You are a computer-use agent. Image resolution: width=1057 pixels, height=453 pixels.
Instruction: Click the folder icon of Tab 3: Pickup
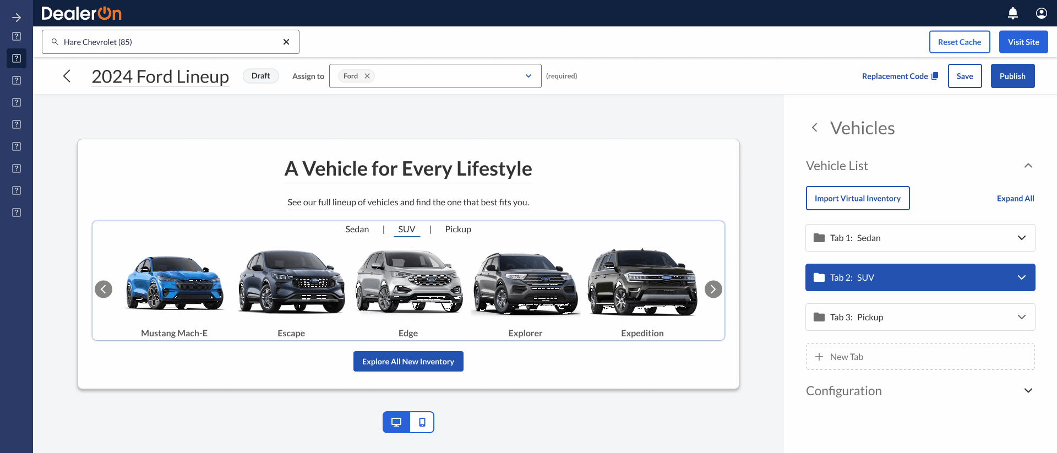(819, 317)
